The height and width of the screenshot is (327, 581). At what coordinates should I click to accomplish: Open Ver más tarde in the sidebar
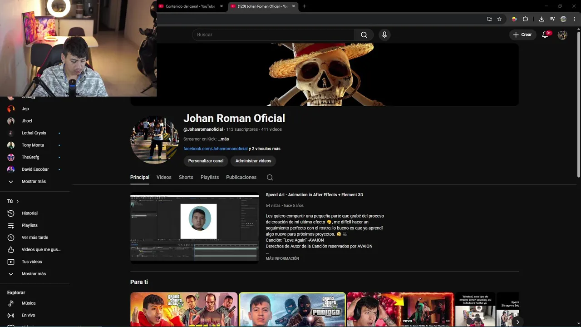pos(35,238)
